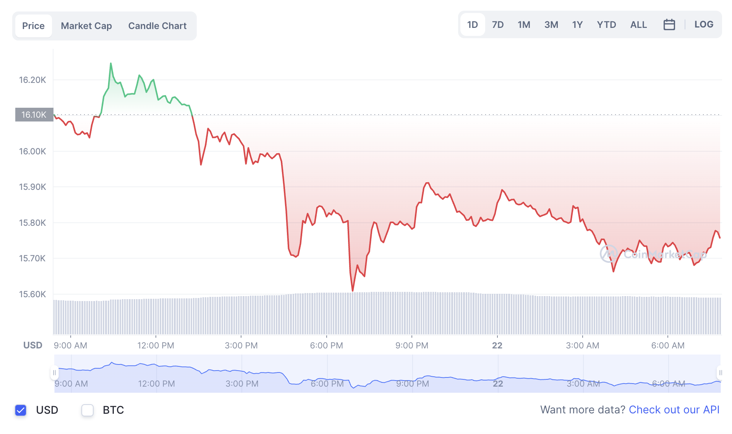Enable the BTC checkbox
732x434 pixels.
(x=87, y=410)
